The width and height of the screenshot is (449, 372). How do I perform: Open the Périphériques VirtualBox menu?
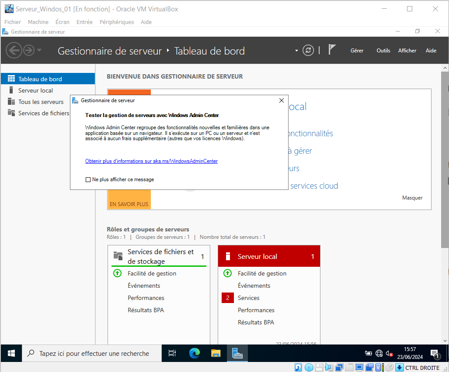click(117, 22)
